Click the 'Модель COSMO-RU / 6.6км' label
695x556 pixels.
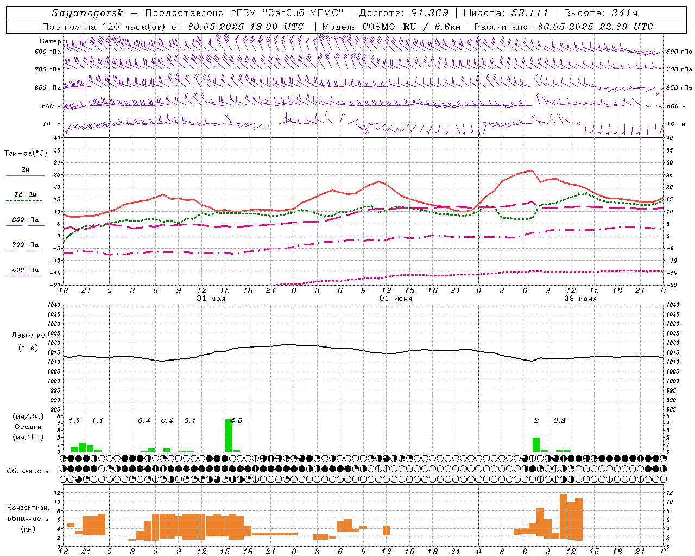(x=391, y=27)
